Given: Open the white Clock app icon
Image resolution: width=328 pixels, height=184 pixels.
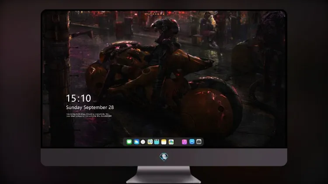Looking at the screenshot, I should (143, 142).
